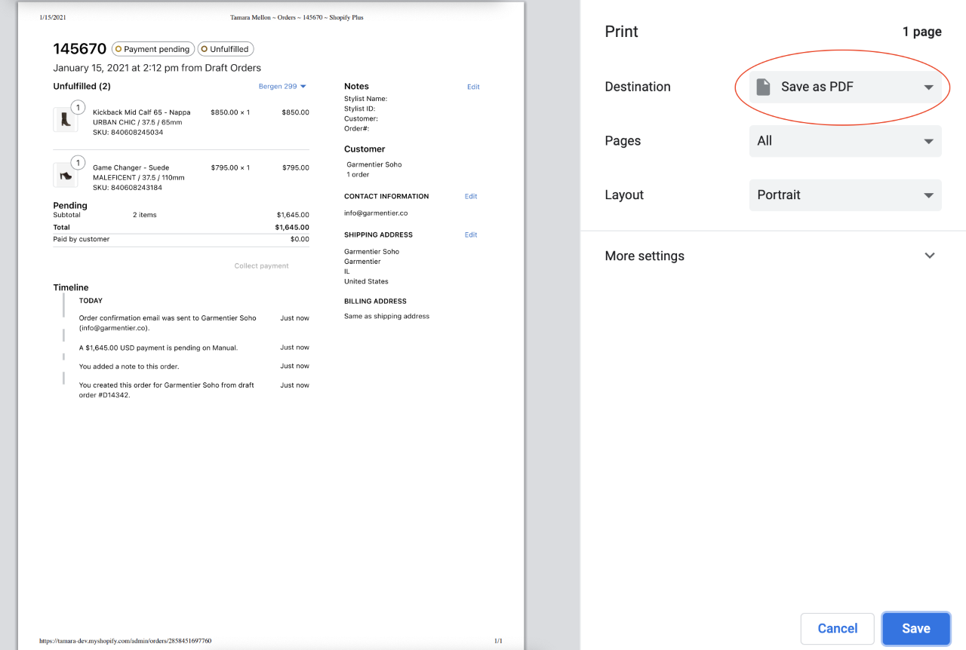
Task: Click the quantity badge on Kickback boot thumbnail
Action: 78,108
